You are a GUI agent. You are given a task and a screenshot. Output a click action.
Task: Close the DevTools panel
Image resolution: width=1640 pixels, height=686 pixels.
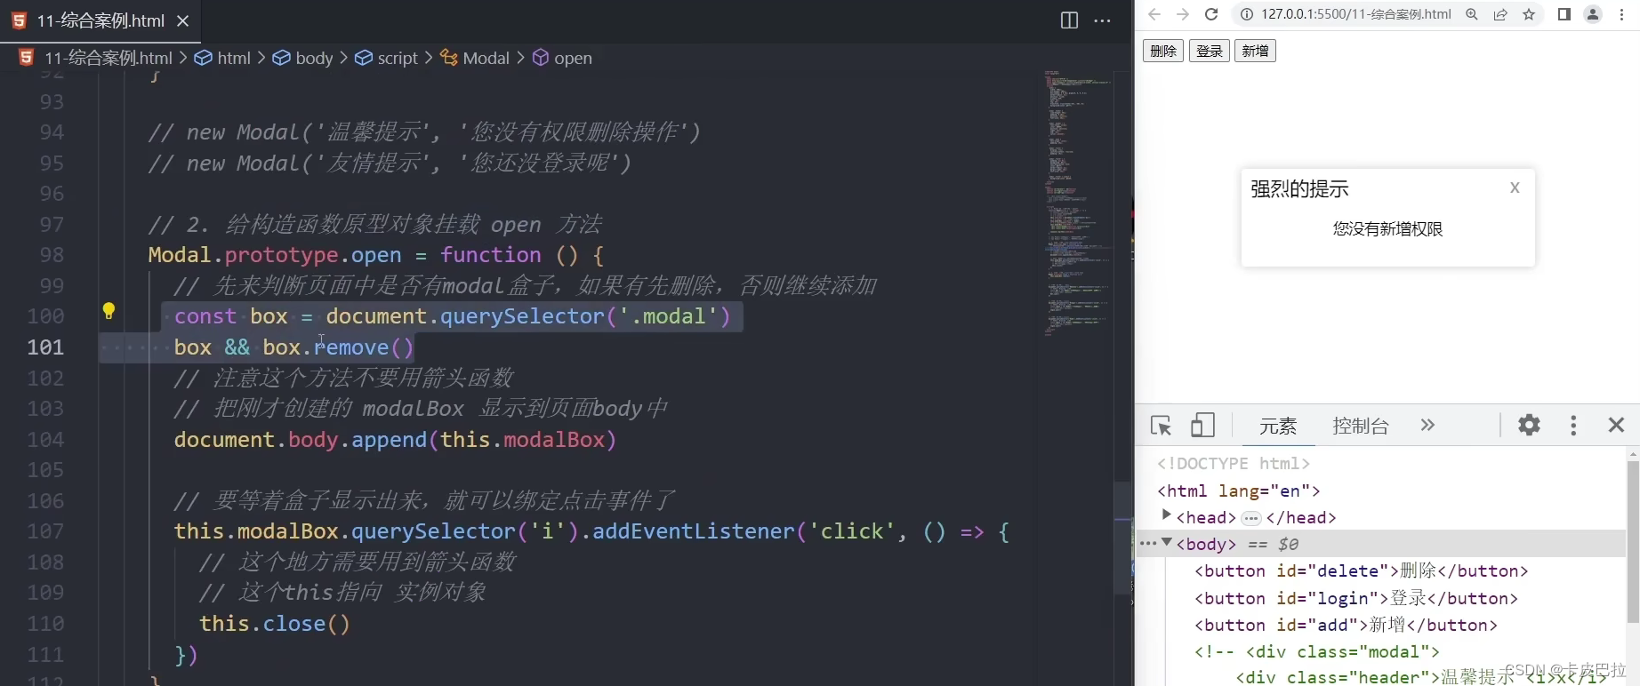tap(1617, 425)
